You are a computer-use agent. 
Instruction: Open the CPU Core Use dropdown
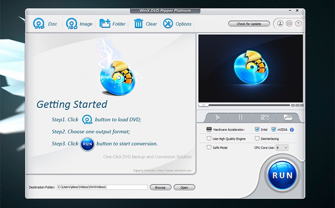point(282,148)
